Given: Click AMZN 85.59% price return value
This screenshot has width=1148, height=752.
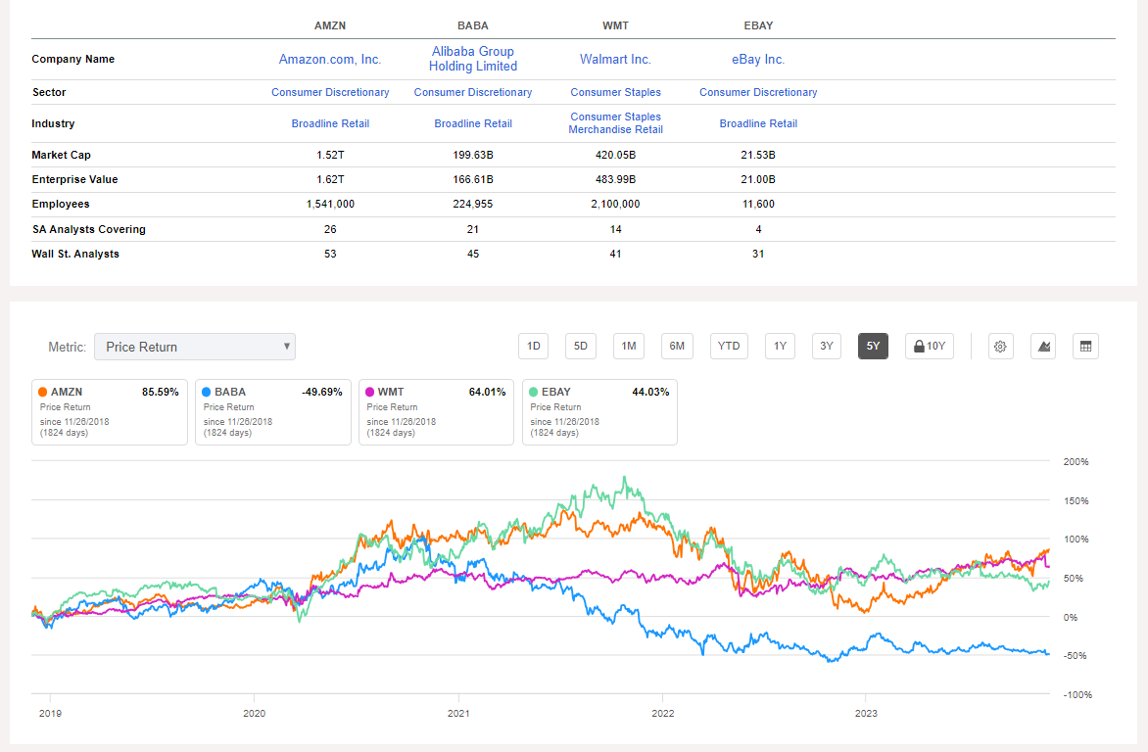Looking at the screenshot, I should (161, 393).
